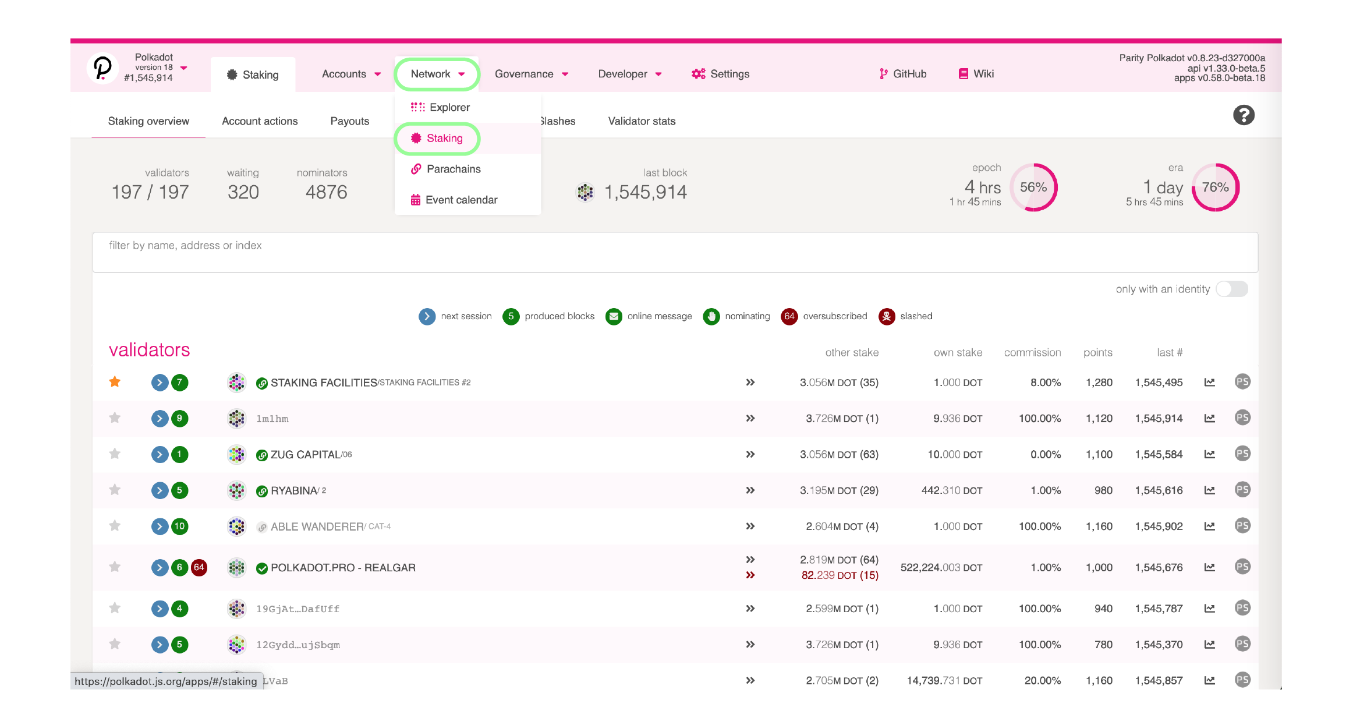Open Validator stats tab
The image size is (1353, 728).
click(642, 121)
